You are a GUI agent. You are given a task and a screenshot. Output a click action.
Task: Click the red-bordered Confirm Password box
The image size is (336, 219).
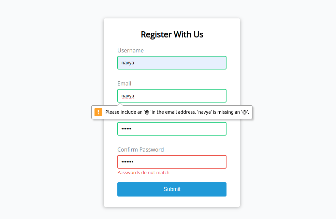tap(172, 162)
